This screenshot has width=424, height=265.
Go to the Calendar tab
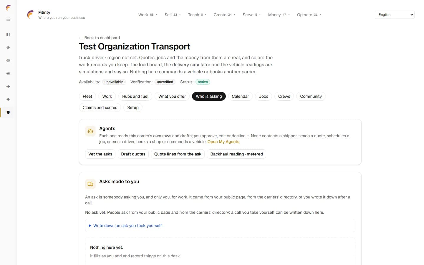click(240, 96)
